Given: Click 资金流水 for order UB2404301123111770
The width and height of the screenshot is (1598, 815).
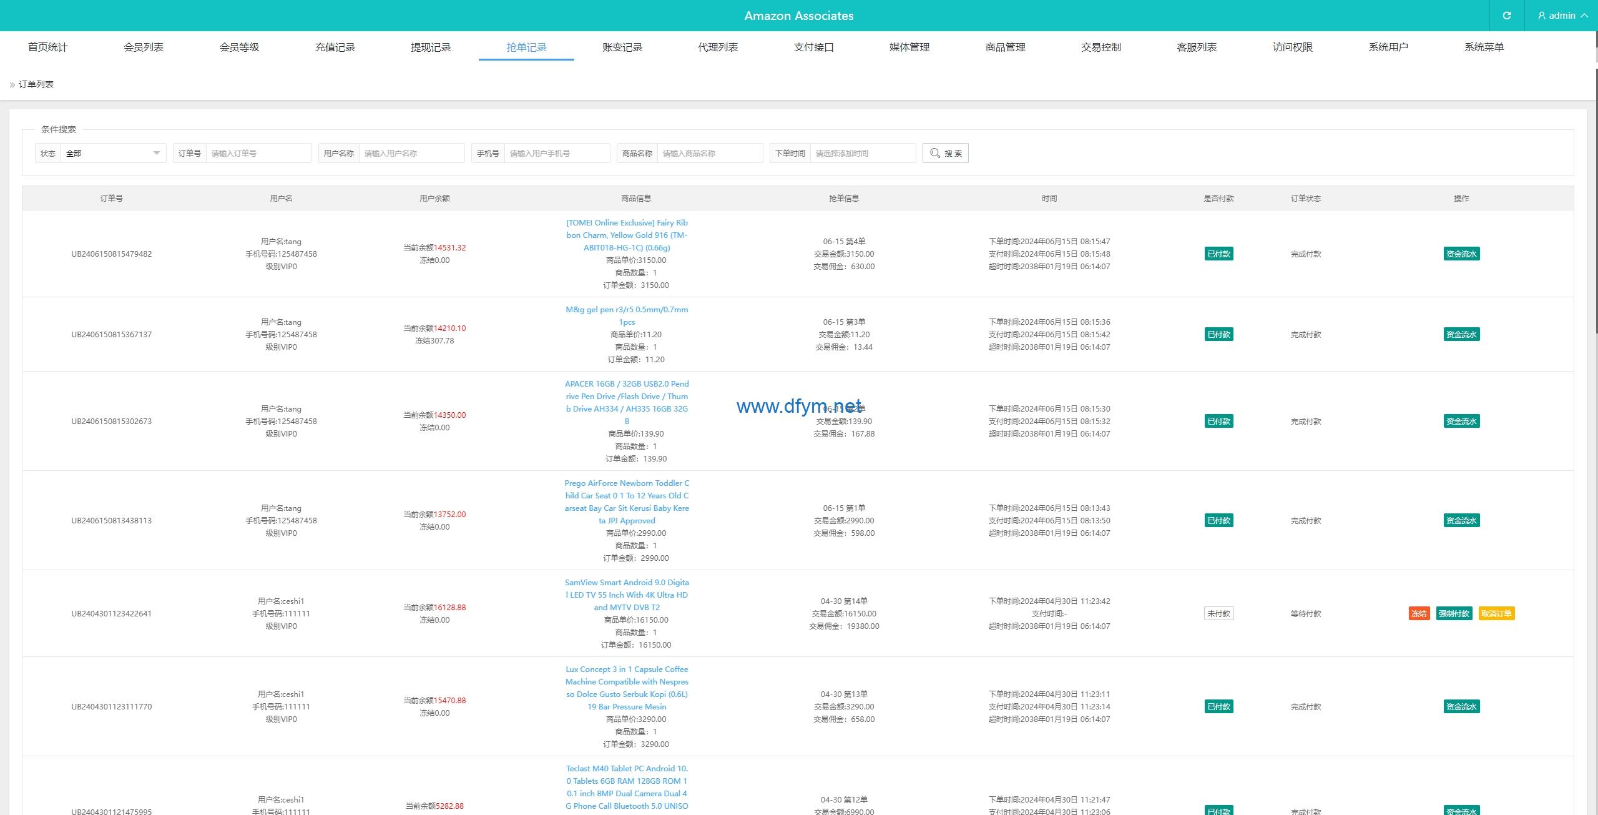Looking at the screenshot, I should [1461, 706].
